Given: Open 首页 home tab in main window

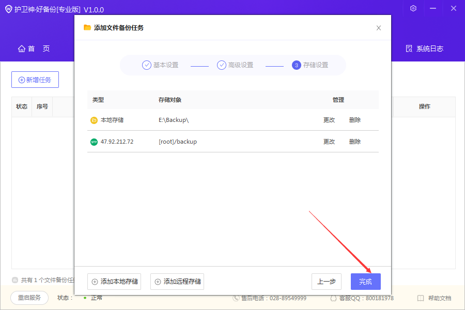Looking at the screenshot, I should [34, 49].
